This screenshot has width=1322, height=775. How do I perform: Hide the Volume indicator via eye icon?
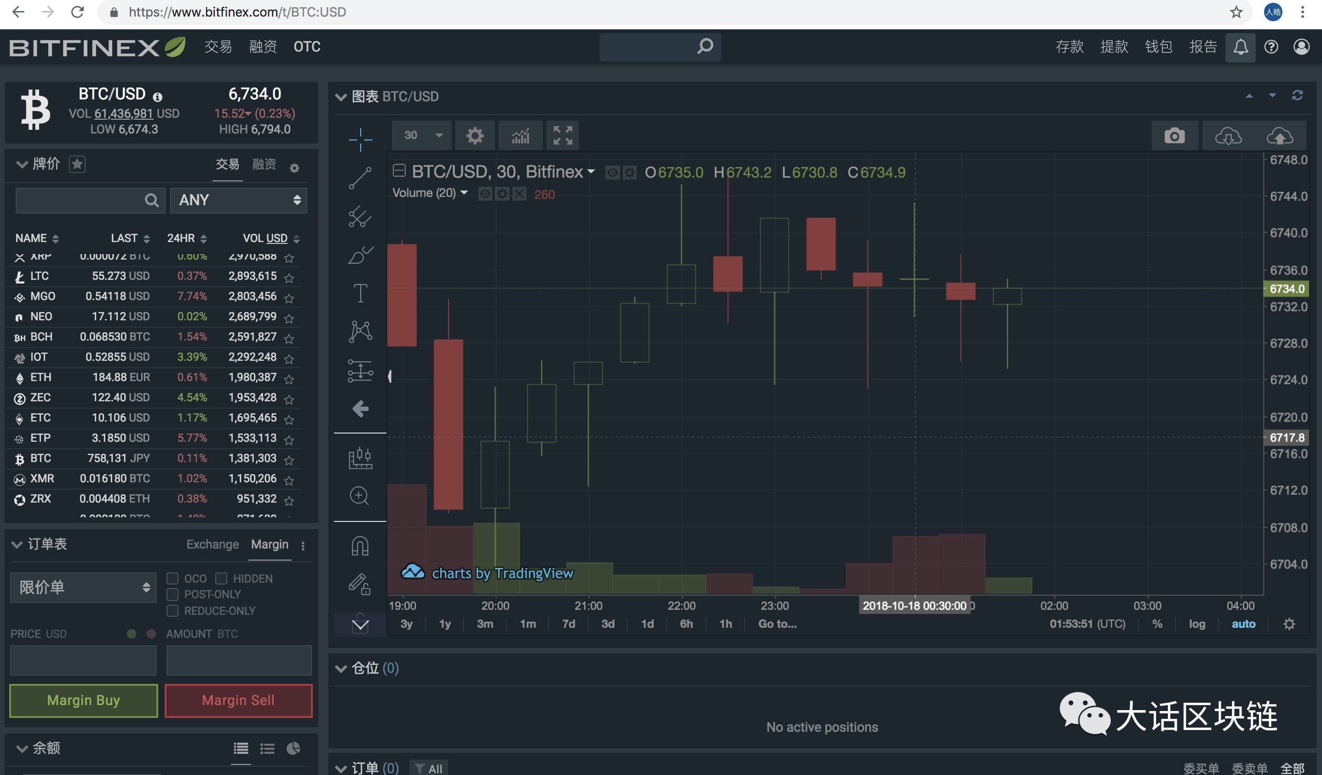[x=485, y=194]
